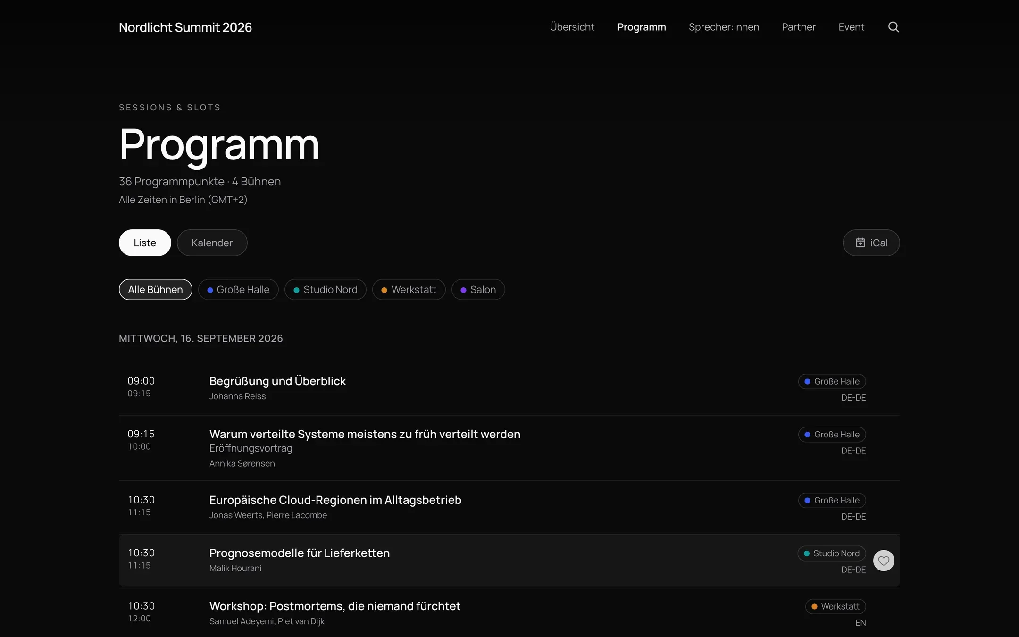Open Prognosemodelle für Lieferketten session title
The height and width of the screenshot is (637, 1019).
[x=299, y=553]
